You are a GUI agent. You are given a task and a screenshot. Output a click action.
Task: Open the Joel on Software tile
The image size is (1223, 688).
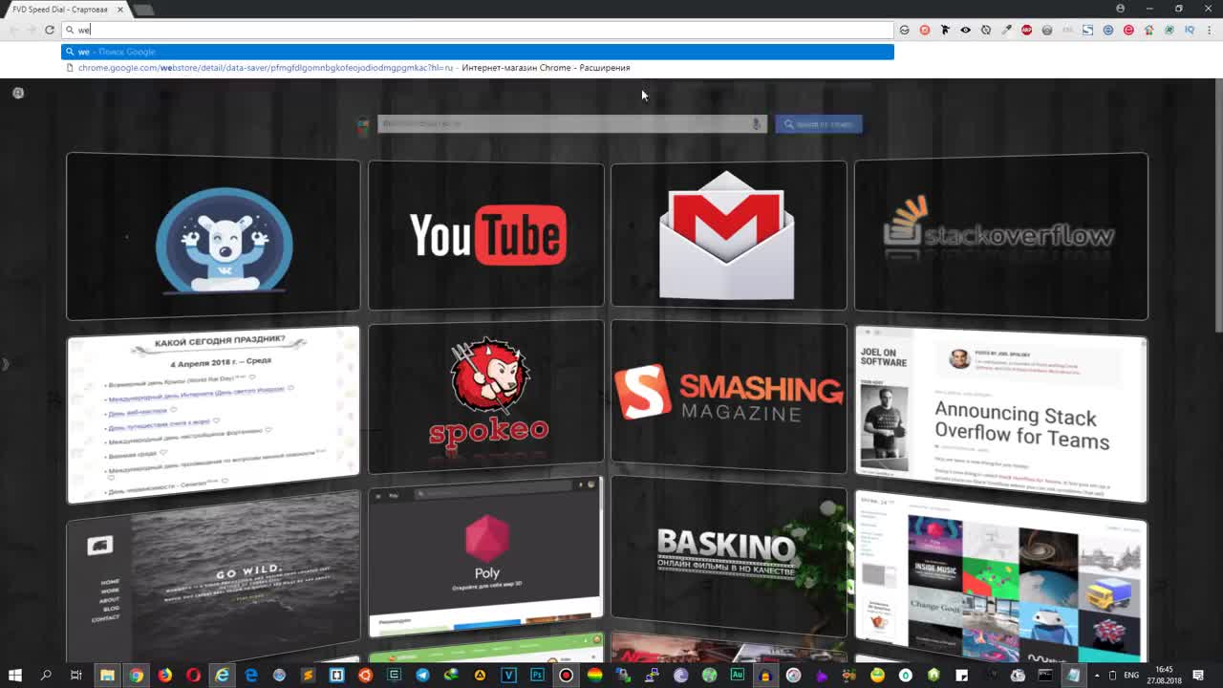1001,414
